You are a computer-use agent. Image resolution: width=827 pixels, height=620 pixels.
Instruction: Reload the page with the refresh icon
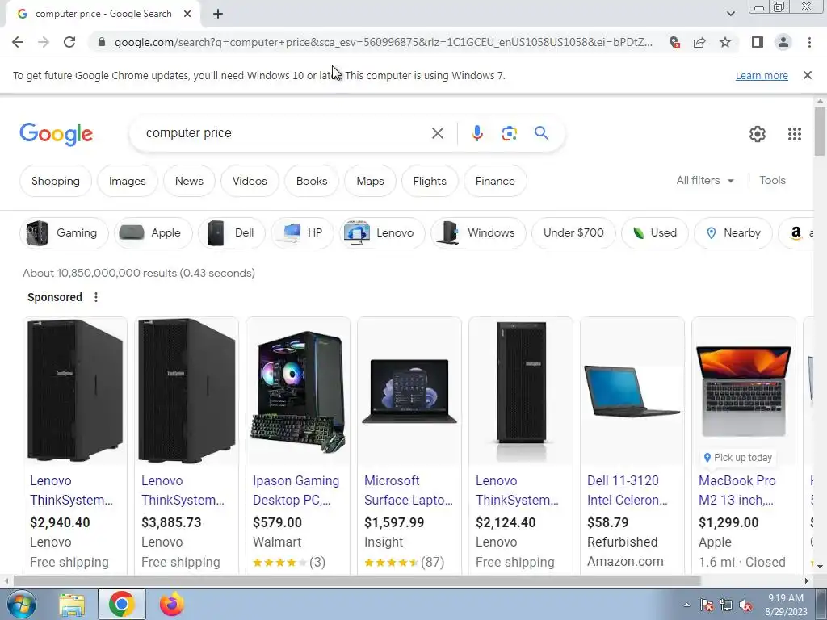coord(69,42)
